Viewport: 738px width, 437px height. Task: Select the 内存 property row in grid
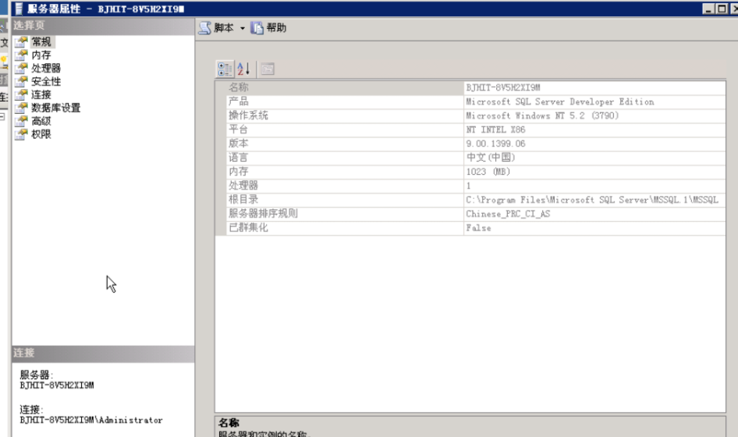pyautogui.click(x=476, y=172)
